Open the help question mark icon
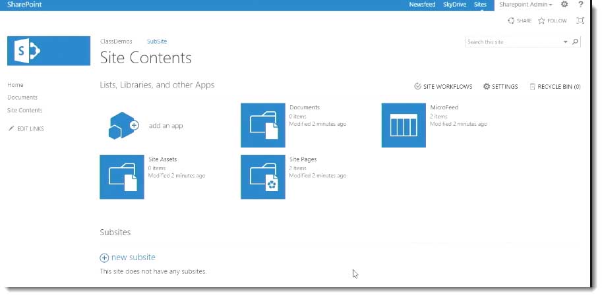Screen dimensions: 602x297 click(580, 5)
